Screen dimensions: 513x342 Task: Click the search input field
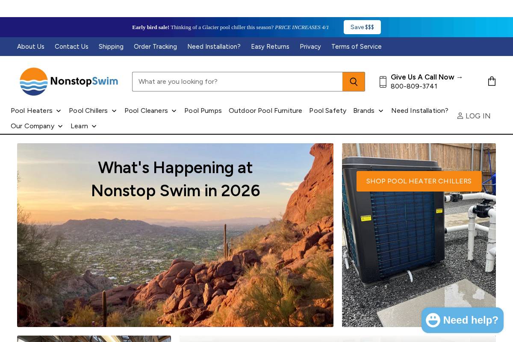point(237,82)
